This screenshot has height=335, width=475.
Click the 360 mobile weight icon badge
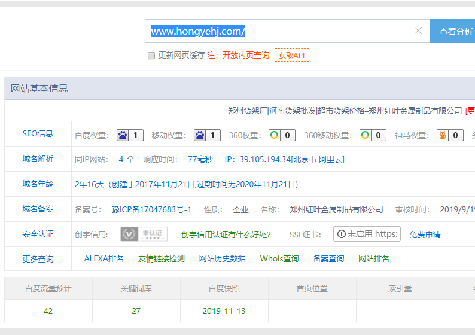[x=373, y=135]
